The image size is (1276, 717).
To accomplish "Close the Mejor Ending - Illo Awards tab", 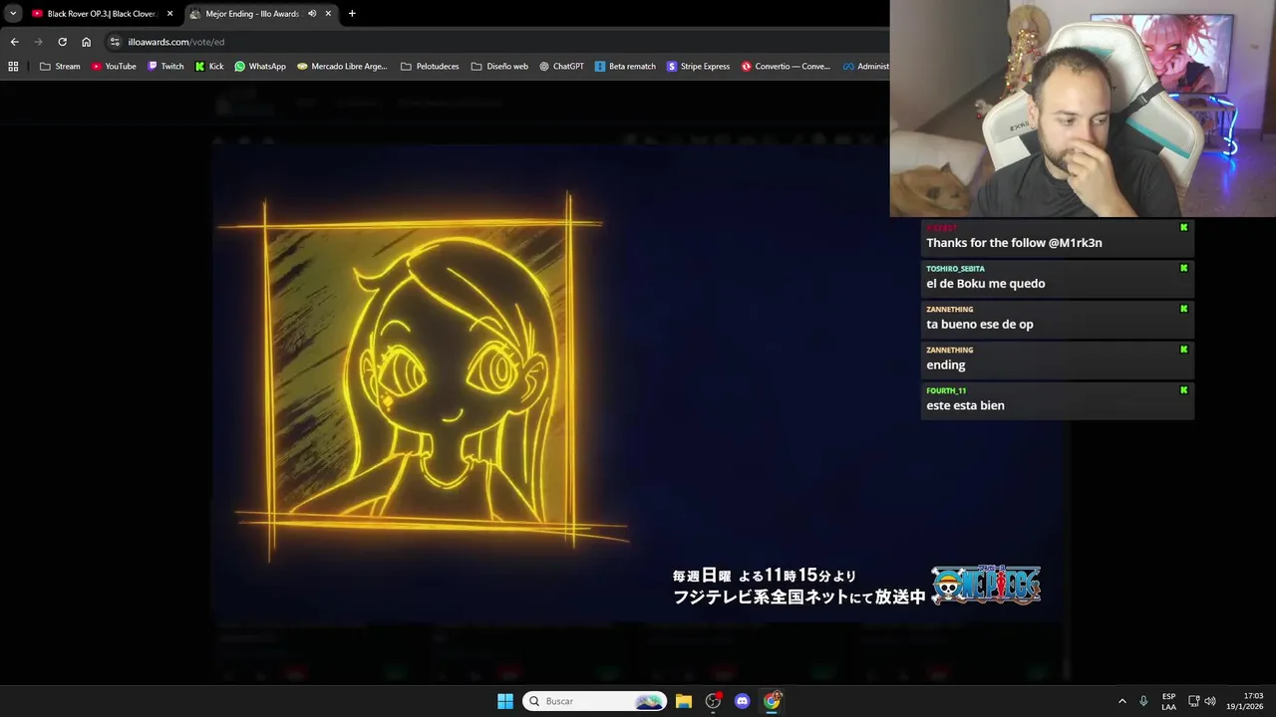I will 328,14.
